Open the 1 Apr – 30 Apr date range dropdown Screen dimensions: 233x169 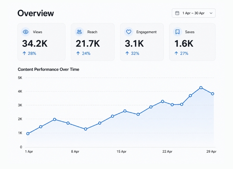(194, 13)
